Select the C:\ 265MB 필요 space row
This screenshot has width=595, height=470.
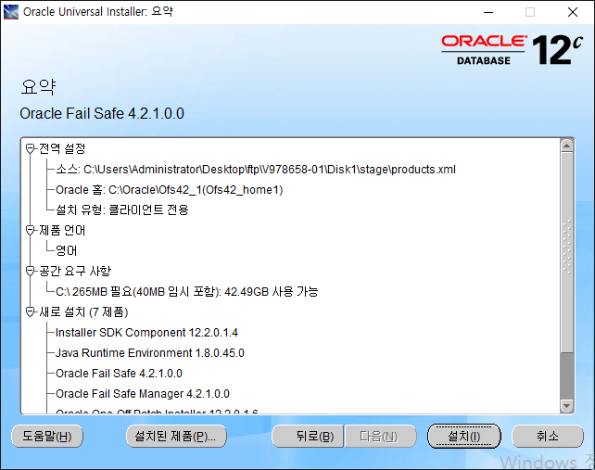click(186, 292)
